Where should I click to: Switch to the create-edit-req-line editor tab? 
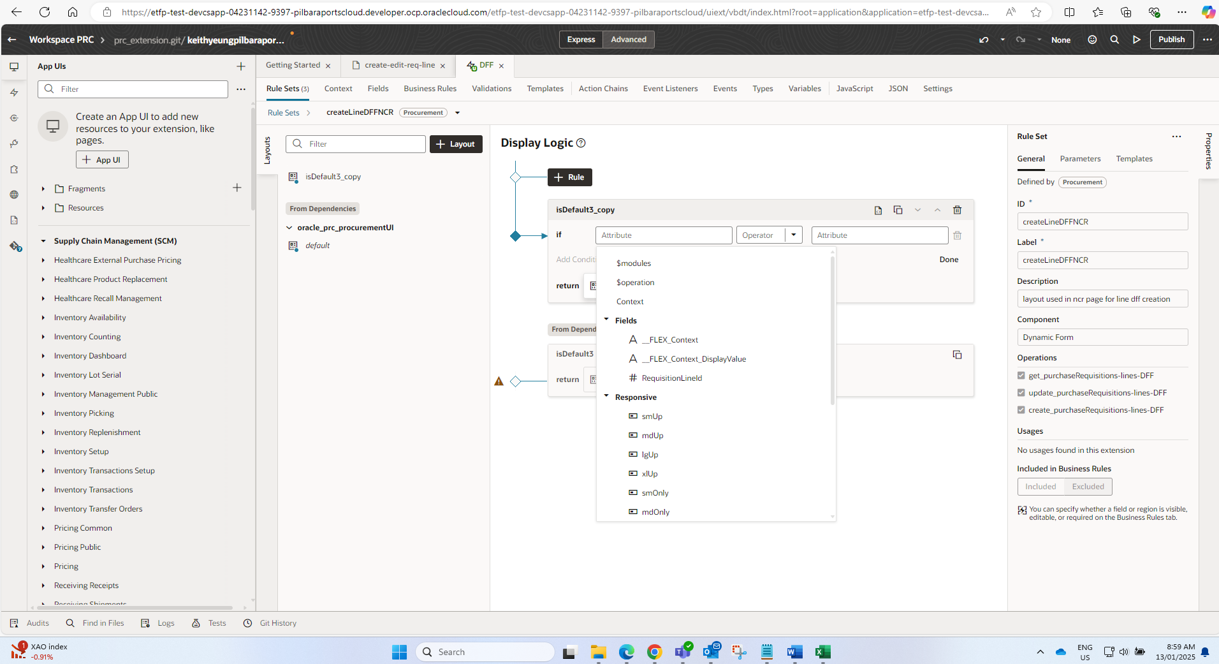(x=399, y=65)
